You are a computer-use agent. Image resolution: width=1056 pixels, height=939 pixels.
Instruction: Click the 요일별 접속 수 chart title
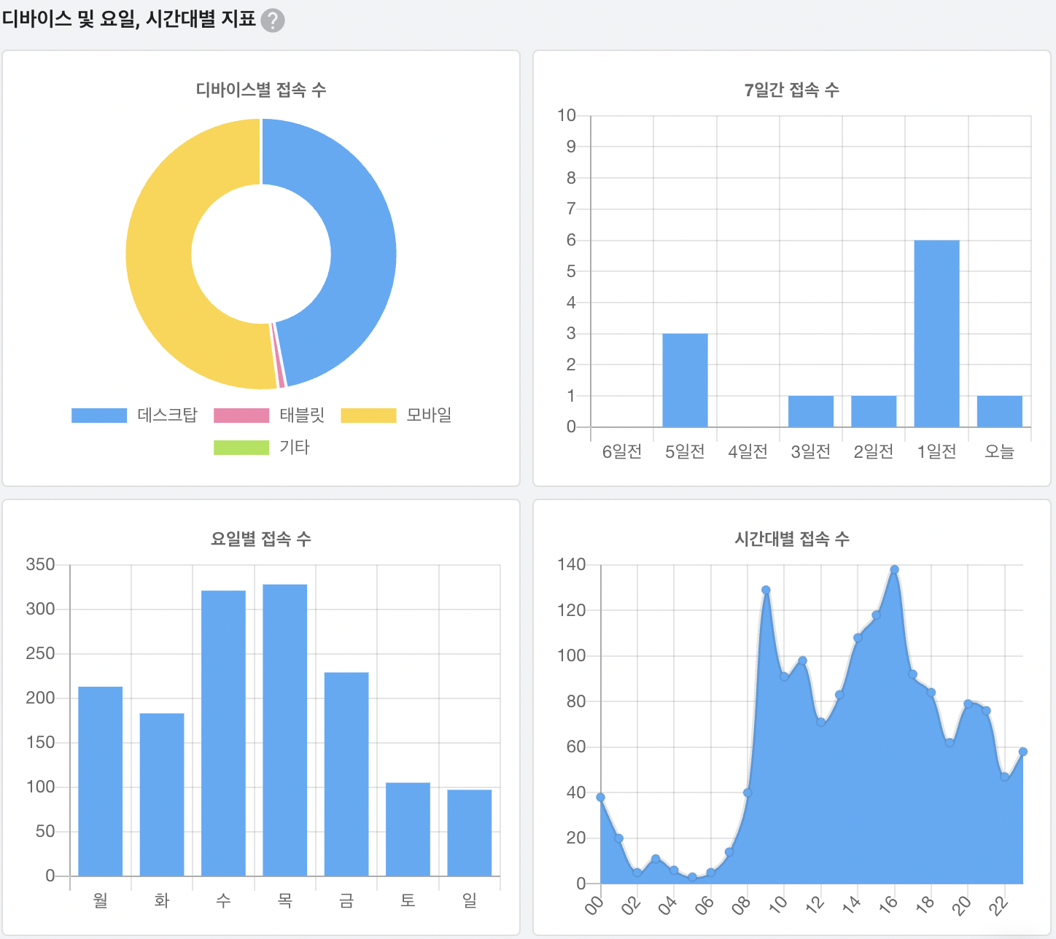[x=261, y=539]
